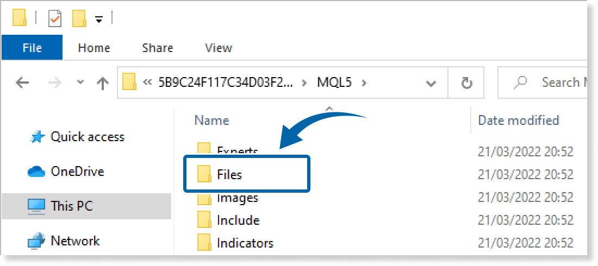Click the Properties icon in quick access toolbar

coord(55,19)
